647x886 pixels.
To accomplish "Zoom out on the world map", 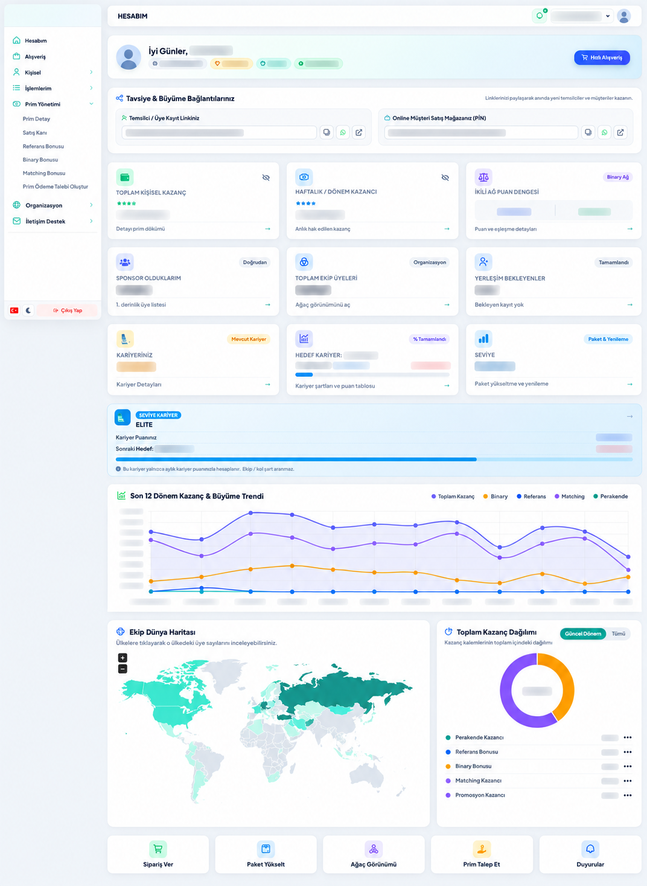I will 123,669.
